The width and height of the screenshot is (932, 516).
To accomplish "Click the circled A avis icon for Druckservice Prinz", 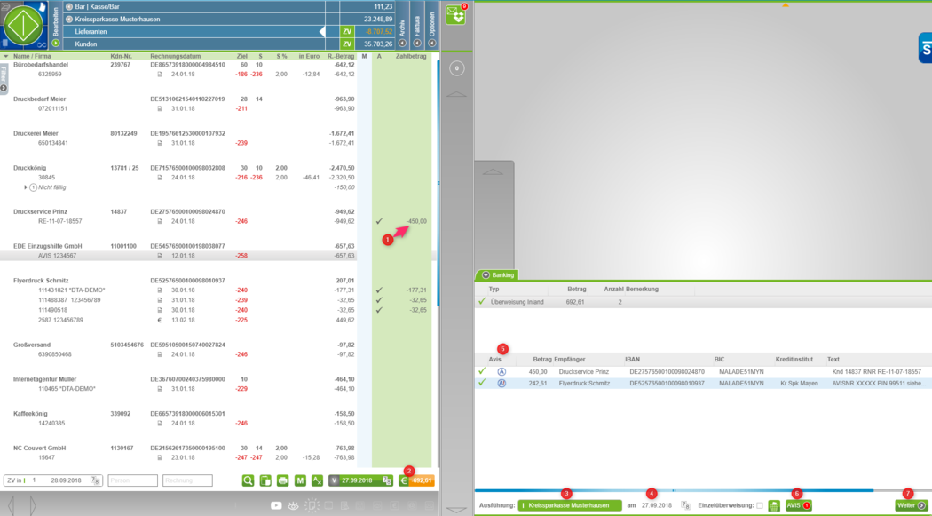I will (x=502, y=371).
